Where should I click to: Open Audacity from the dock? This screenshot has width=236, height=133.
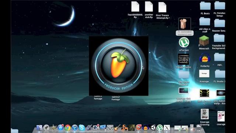click(x=146, y=128)
